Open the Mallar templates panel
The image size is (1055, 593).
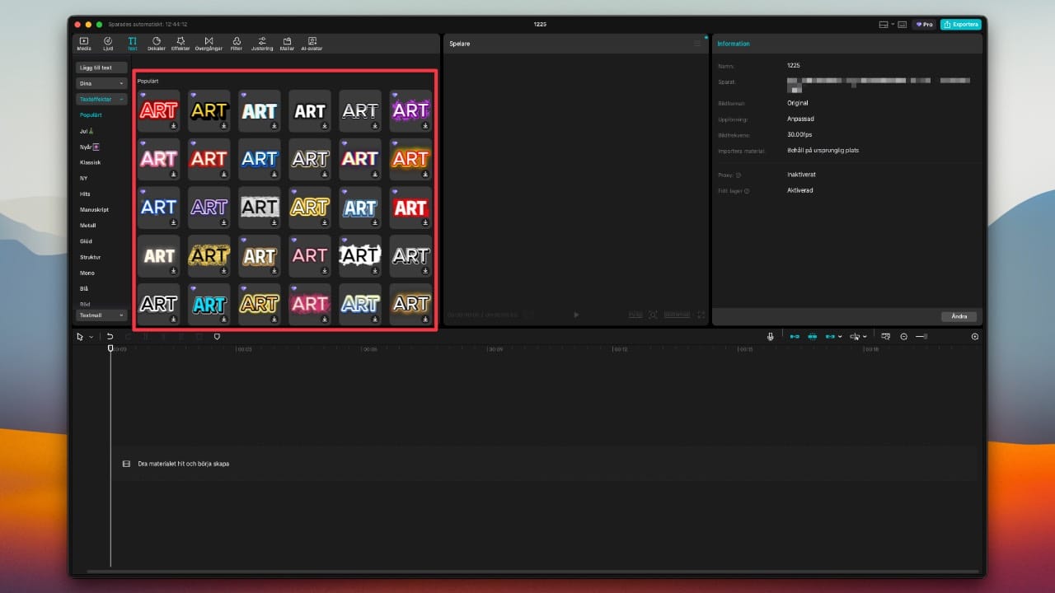click(x=287, y=43)
